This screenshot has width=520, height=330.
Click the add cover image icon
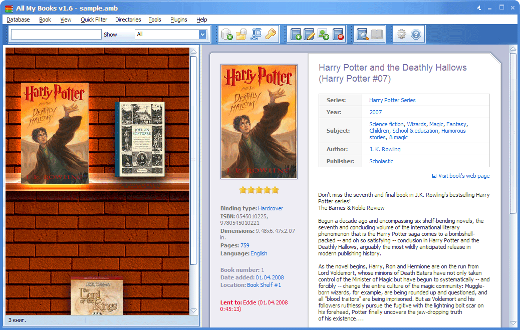pos(323,34)
